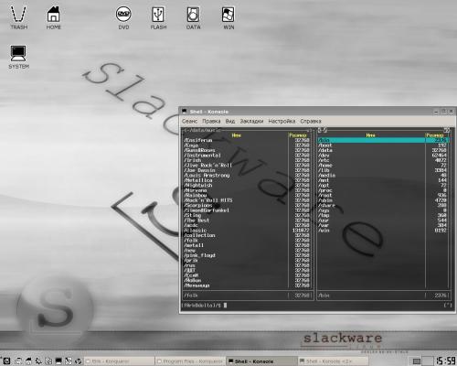Select the /pink_floyd directory row

point(247,255)
